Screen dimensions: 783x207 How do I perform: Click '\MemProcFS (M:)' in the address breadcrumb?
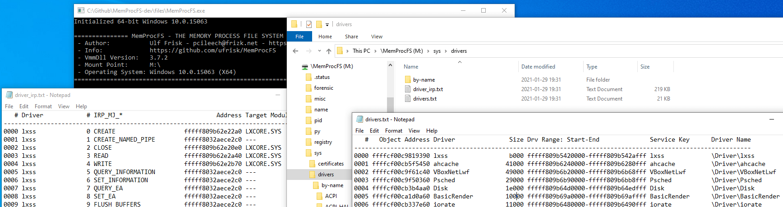coord(402,51)
